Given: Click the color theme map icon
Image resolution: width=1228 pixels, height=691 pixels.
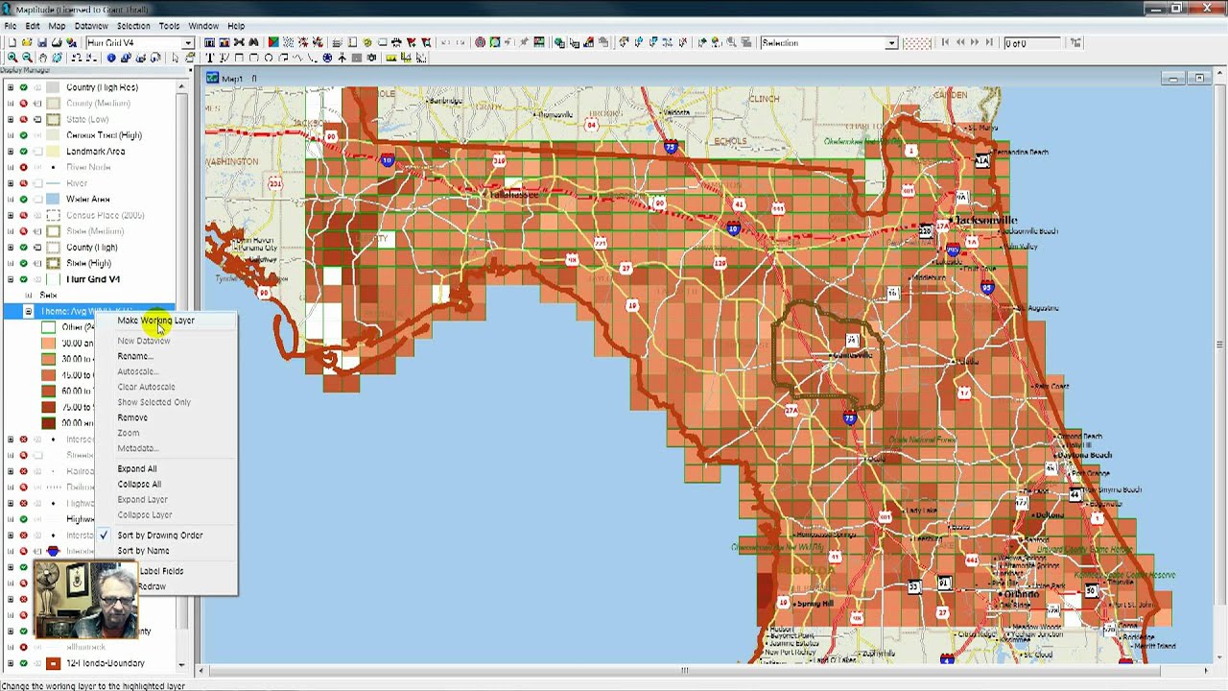Looking at the screenshot, I should (273, 43).
